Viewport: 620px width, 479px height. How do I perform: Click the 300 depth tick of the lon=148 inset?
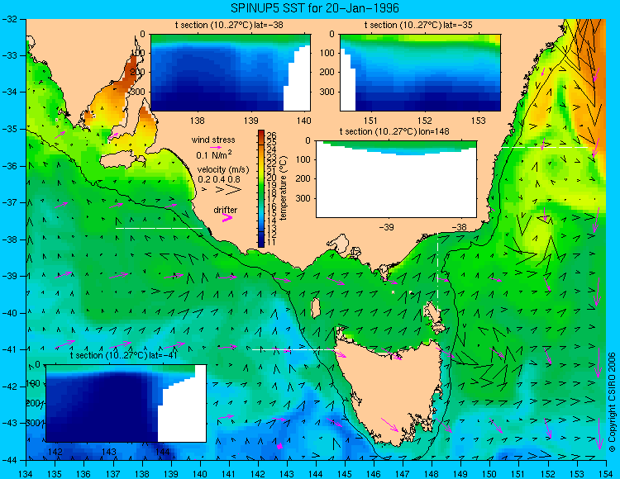(x=303, y=198)
